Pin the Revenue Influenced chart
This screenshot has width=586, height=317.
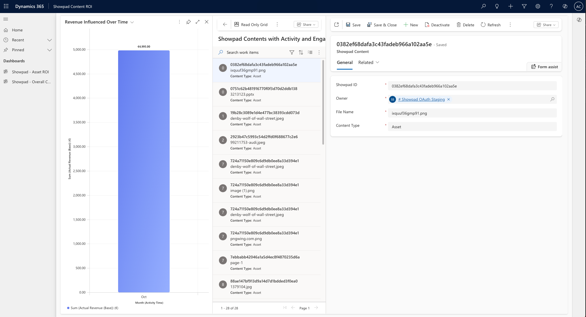(188, 22)
